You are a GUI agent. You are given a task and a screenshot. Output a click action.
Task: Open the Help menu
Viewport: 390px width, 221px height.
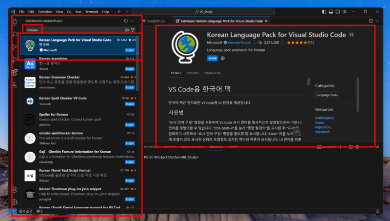click(x=105, y=12)
